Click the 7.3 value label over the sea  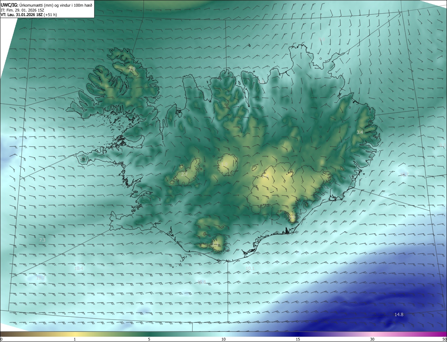pyautogui.click(x=42, y=240)
